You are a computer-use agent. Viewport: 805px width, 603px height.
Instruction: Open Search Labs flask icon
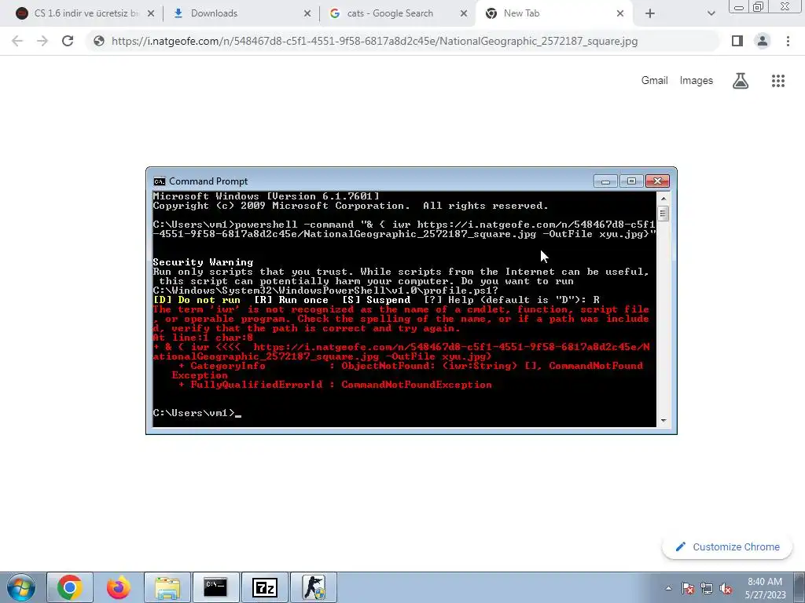click(x=741, y=81)
